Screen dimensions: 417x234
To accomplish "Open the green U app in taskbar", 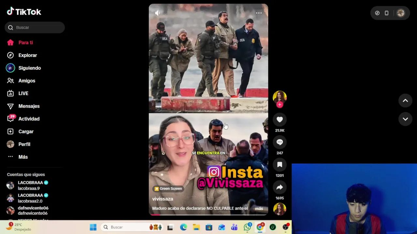I will (x=273, y=227).
